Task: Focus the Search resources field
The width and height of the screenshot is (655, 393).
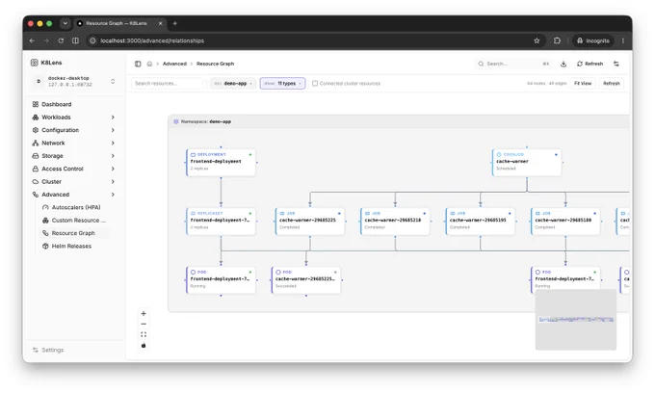Action: [x=167, y=84]
